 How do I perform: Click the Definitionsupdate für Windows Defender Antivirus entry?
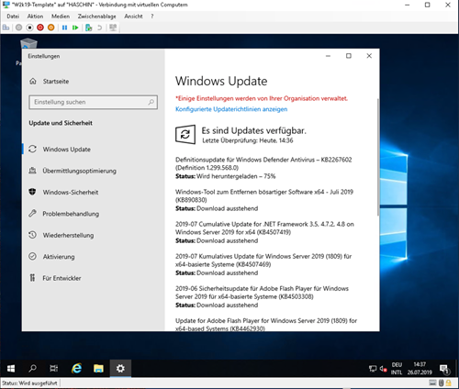point(263,163)
